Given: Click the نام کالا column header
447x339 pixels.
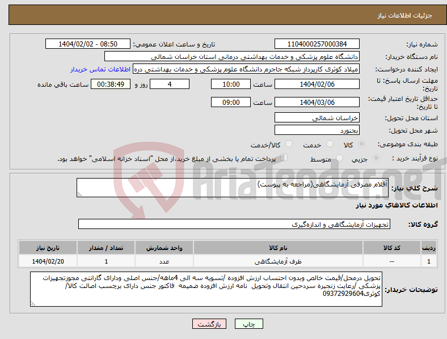Looking at the screenshot, I should tap(278, 248).
